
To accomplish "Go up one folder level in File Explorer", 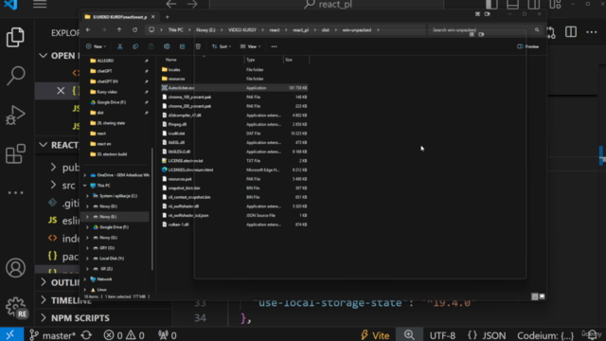I will coord(119,29).
